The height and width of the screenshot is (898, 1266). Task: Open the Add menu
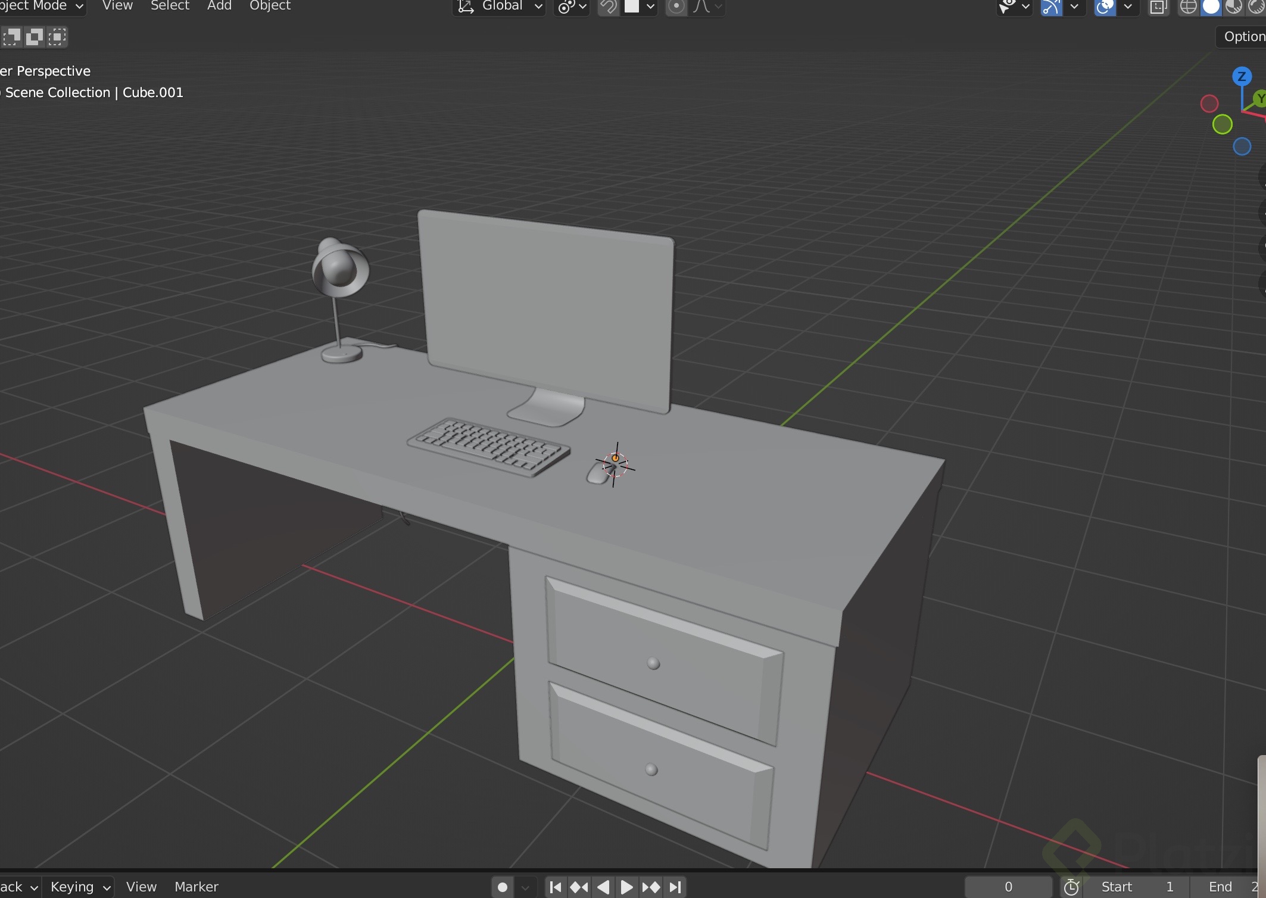click(x=219, y=6)
